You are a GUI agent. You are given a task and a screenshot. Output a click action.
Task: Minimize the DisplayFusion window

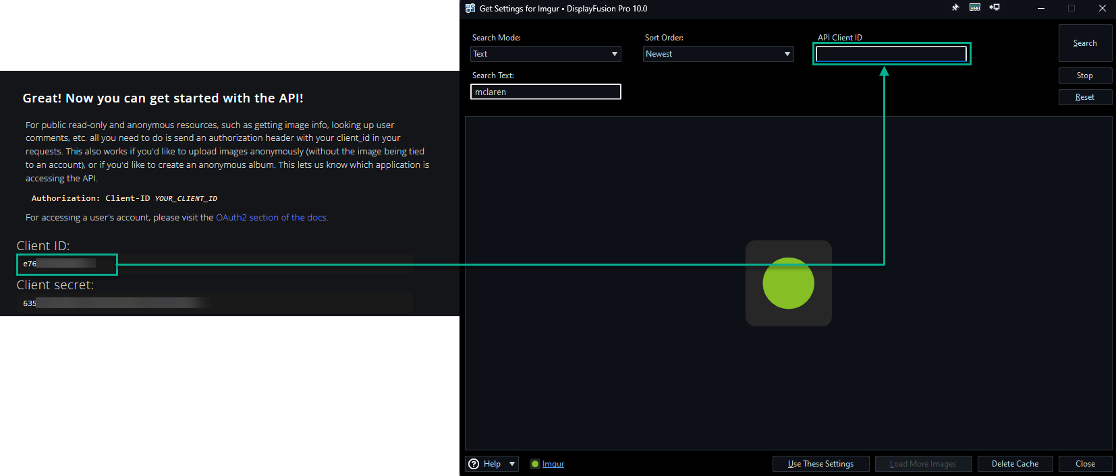[1040, 8]
